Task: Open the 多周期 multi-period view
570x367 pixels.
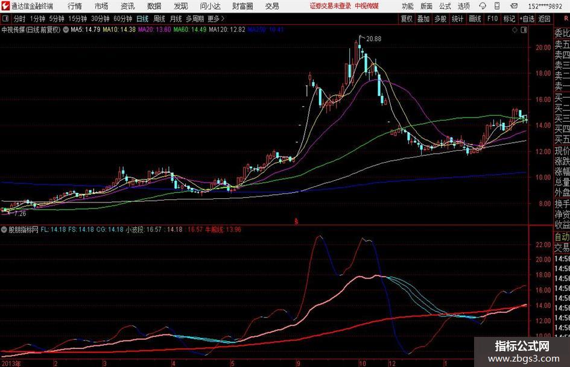Action: pyautogui.click(x=195, y=19)
